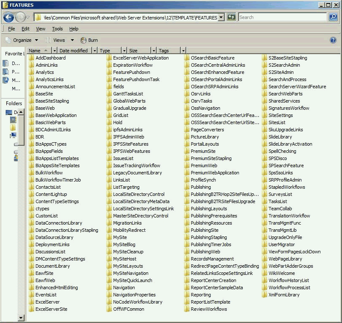Click the folder icon beside fields

point(109,87)
